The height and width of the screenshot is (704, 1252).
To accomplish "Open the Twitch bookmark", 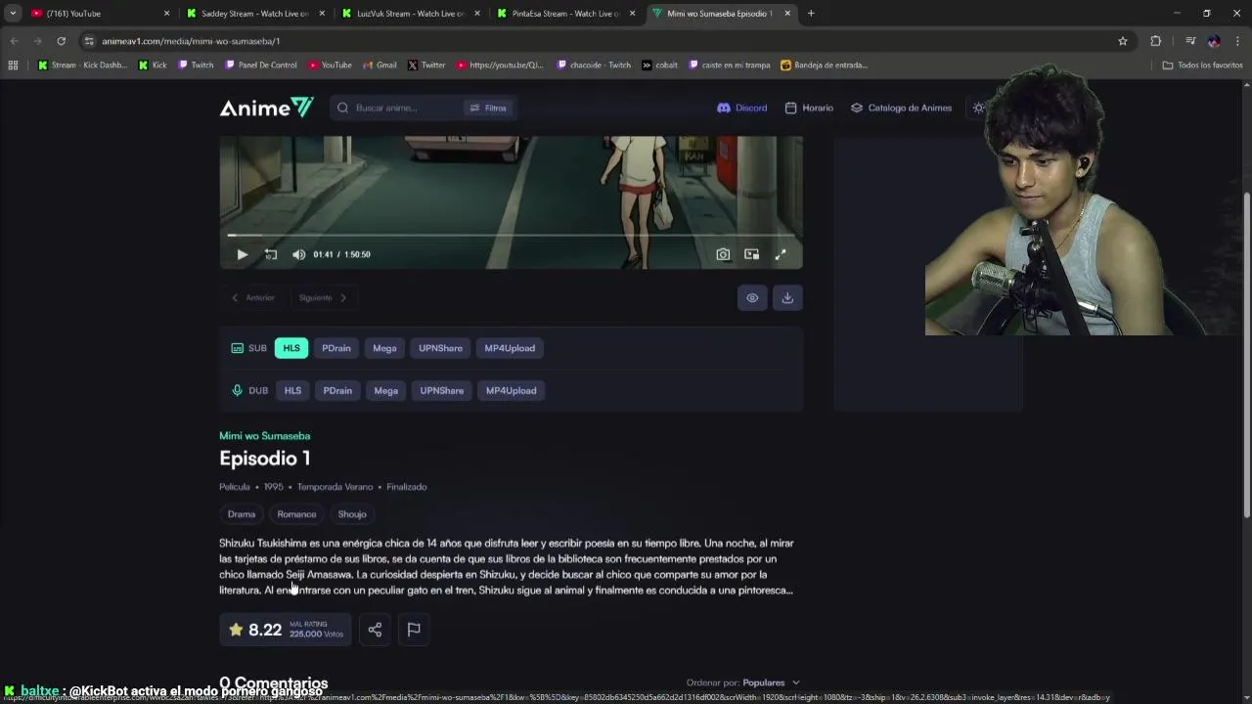I will click(195, 66).
